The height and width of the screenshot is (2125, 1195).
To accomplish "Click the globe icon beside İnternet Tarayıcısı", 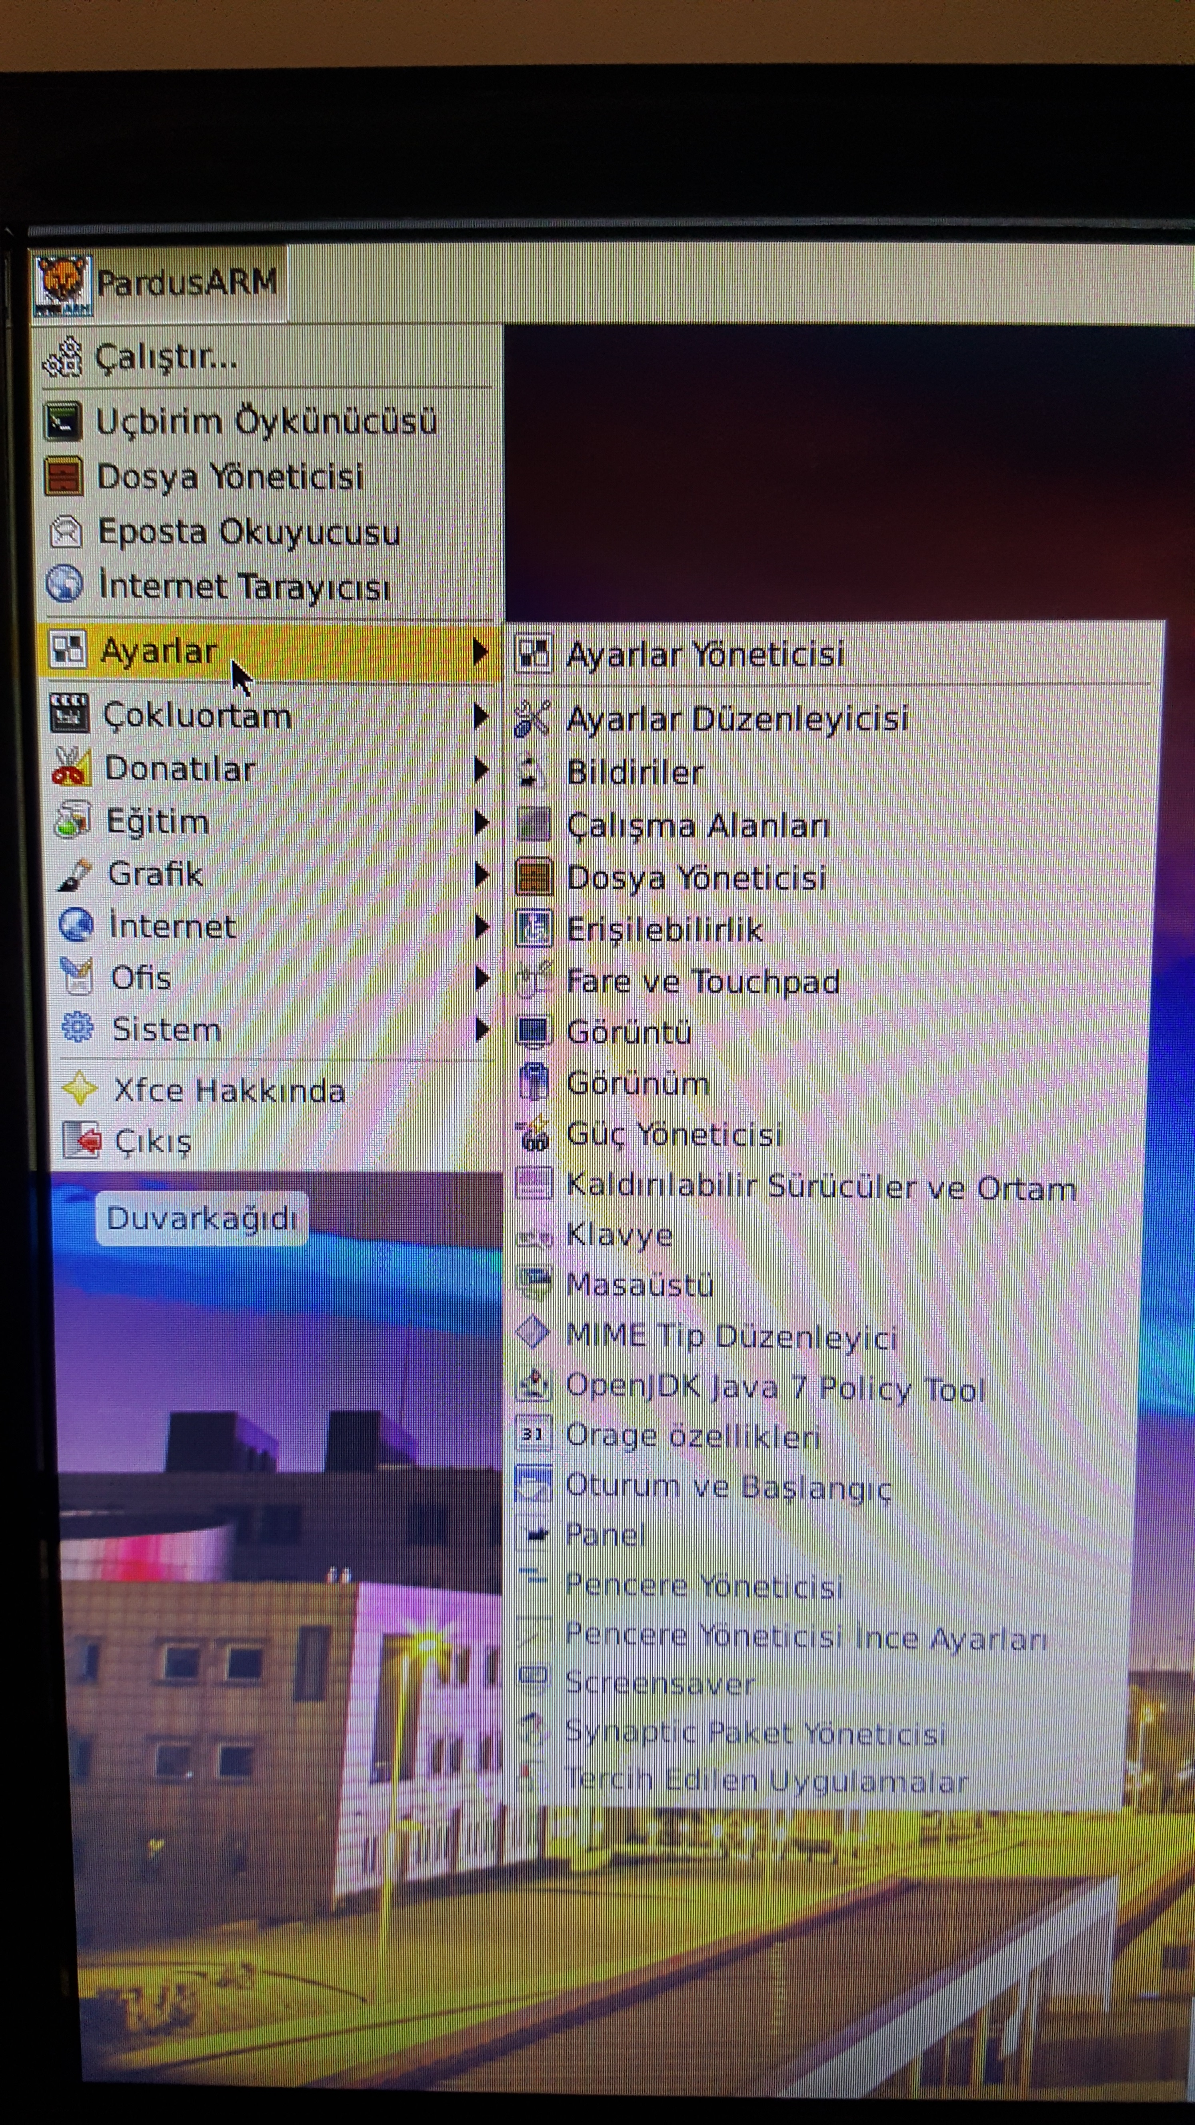I will (64, 584).
